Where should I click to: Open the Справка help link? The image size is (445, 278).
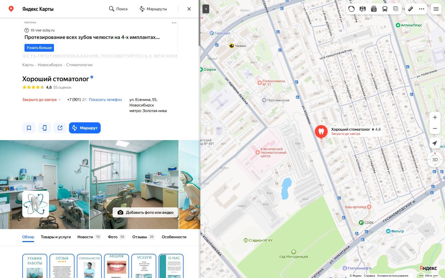(369, 276)
